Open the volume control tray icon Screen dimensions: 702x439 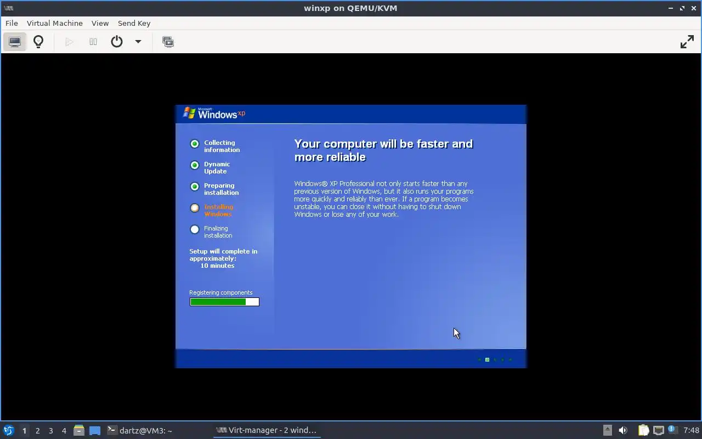tap(622, 430)
